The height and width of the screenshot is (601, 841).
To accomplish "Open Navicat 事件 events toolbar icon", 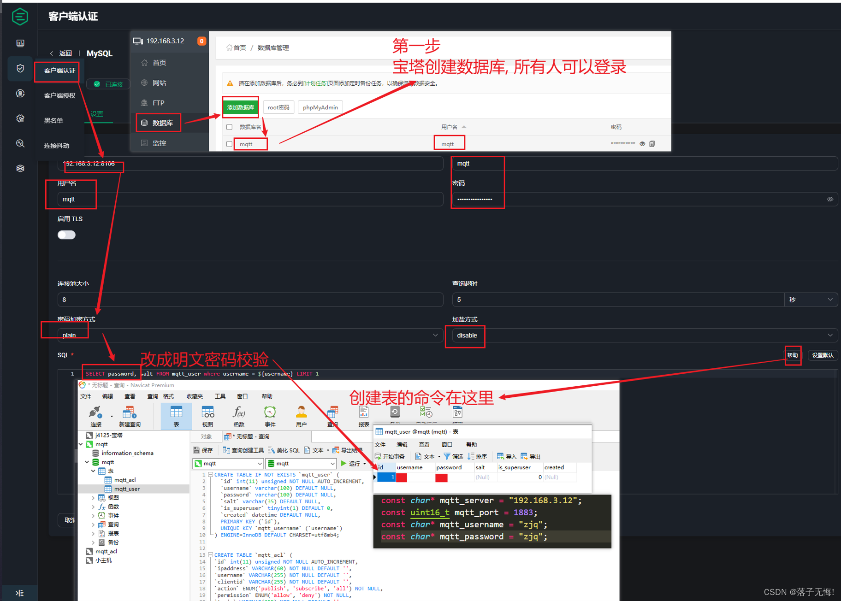I will (x=270, y=416).
